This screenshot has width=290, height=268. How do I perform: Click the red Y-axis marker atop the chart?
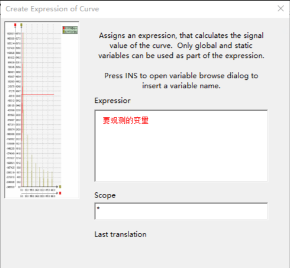click(15, 25)
